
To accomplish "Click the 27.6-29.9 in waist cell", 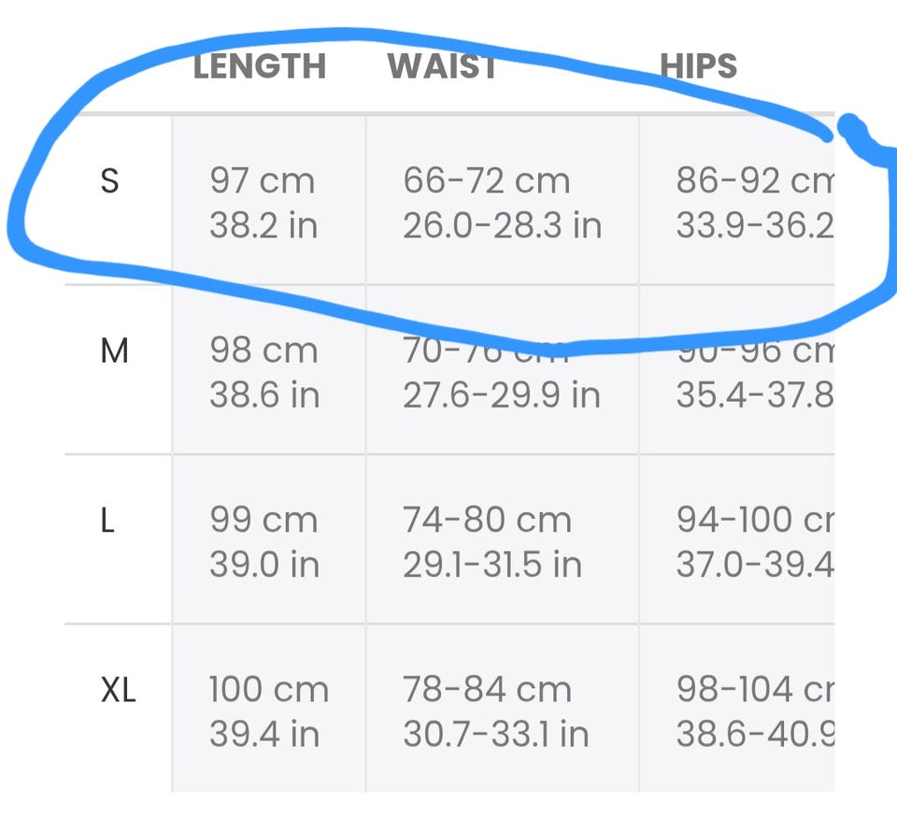I will (503, 370).
